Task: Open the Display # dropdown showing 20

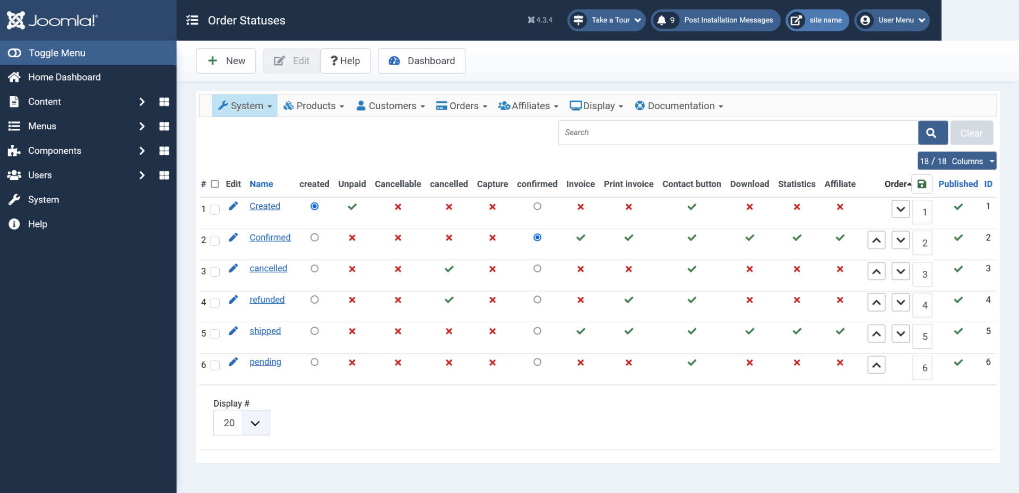Action: point(241,423)
